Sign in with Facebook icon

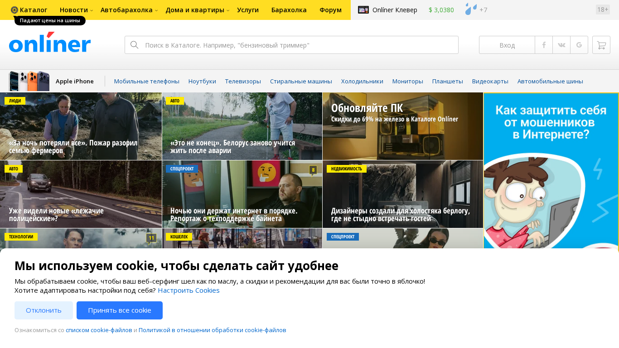[x=544, y=45]
